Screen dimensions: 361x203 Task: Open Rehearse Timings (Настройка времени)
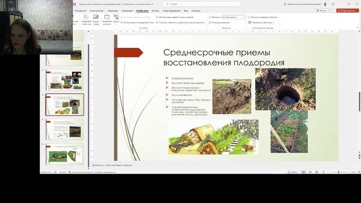point(107,20)
